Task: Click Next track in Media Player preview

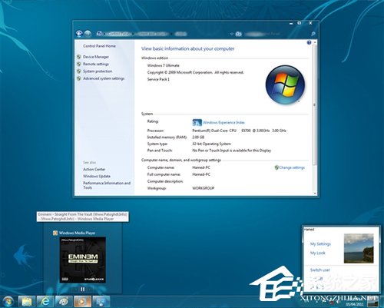Action: (x=90, y=290)
